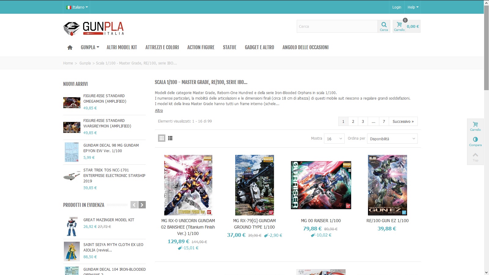Open the Great Mazinger model kit thumbnail

pos(72,227)
